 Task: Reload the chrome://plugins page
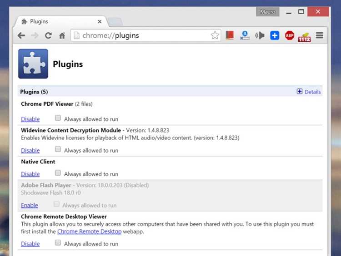click(48, 35)
